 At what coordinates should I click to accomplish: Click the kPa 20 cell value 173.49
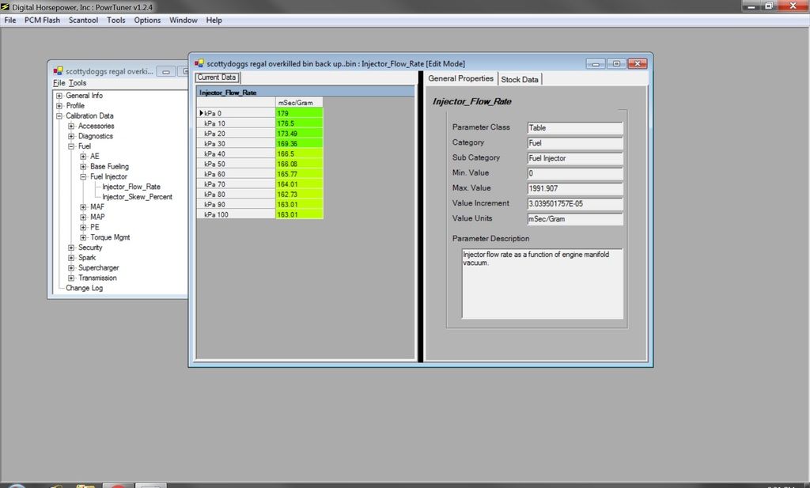pos(299,133)
